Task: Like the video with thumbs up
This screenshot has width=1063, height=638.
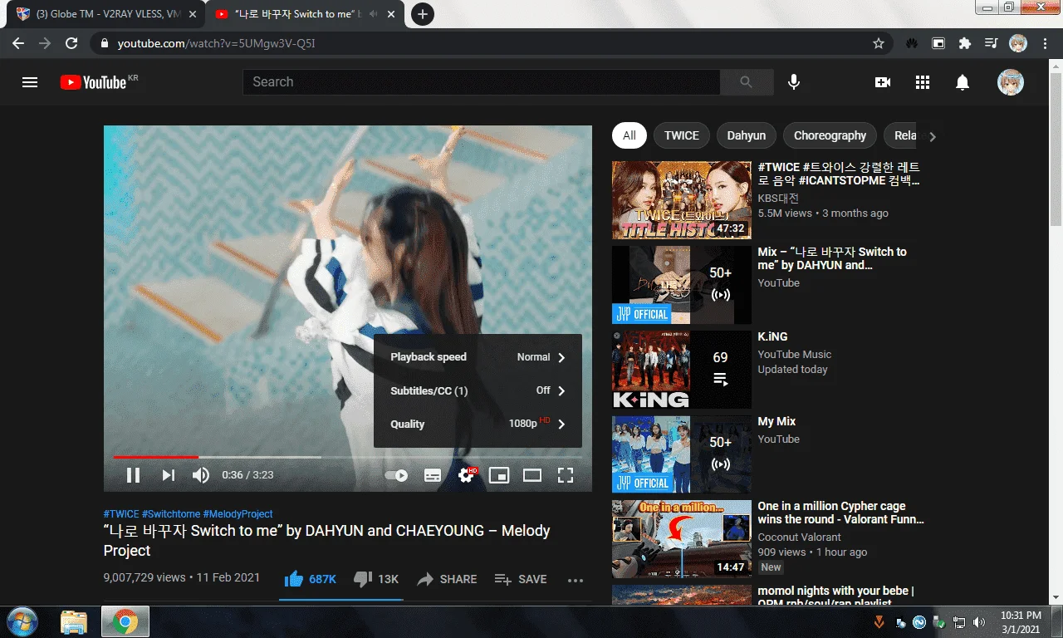Action: pos(310,579)
